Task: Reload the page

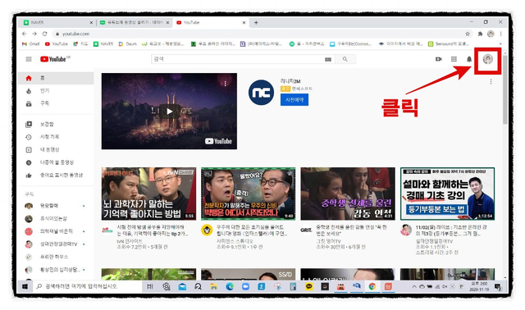Action: 44,34
